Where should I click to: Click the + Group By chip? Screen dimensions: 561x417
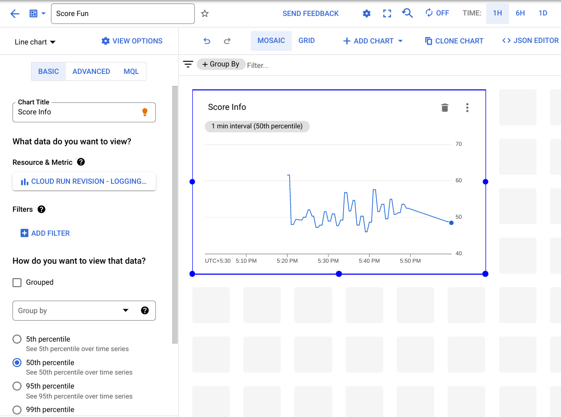pyautogui.click(x=221, y=64)
